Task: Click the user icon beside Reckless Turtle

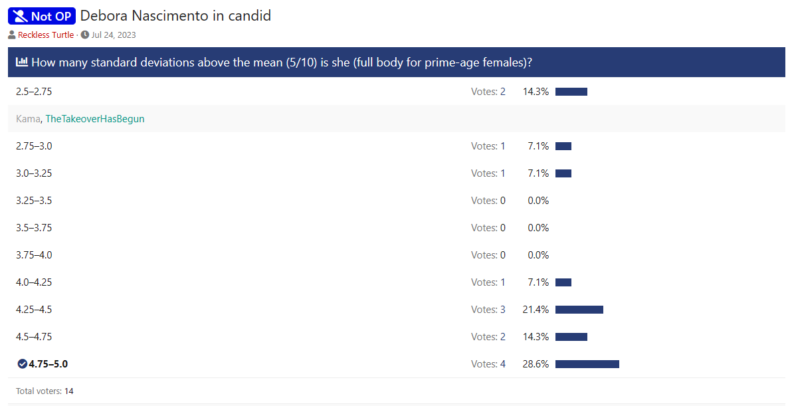Action: [x=12, y=35]
